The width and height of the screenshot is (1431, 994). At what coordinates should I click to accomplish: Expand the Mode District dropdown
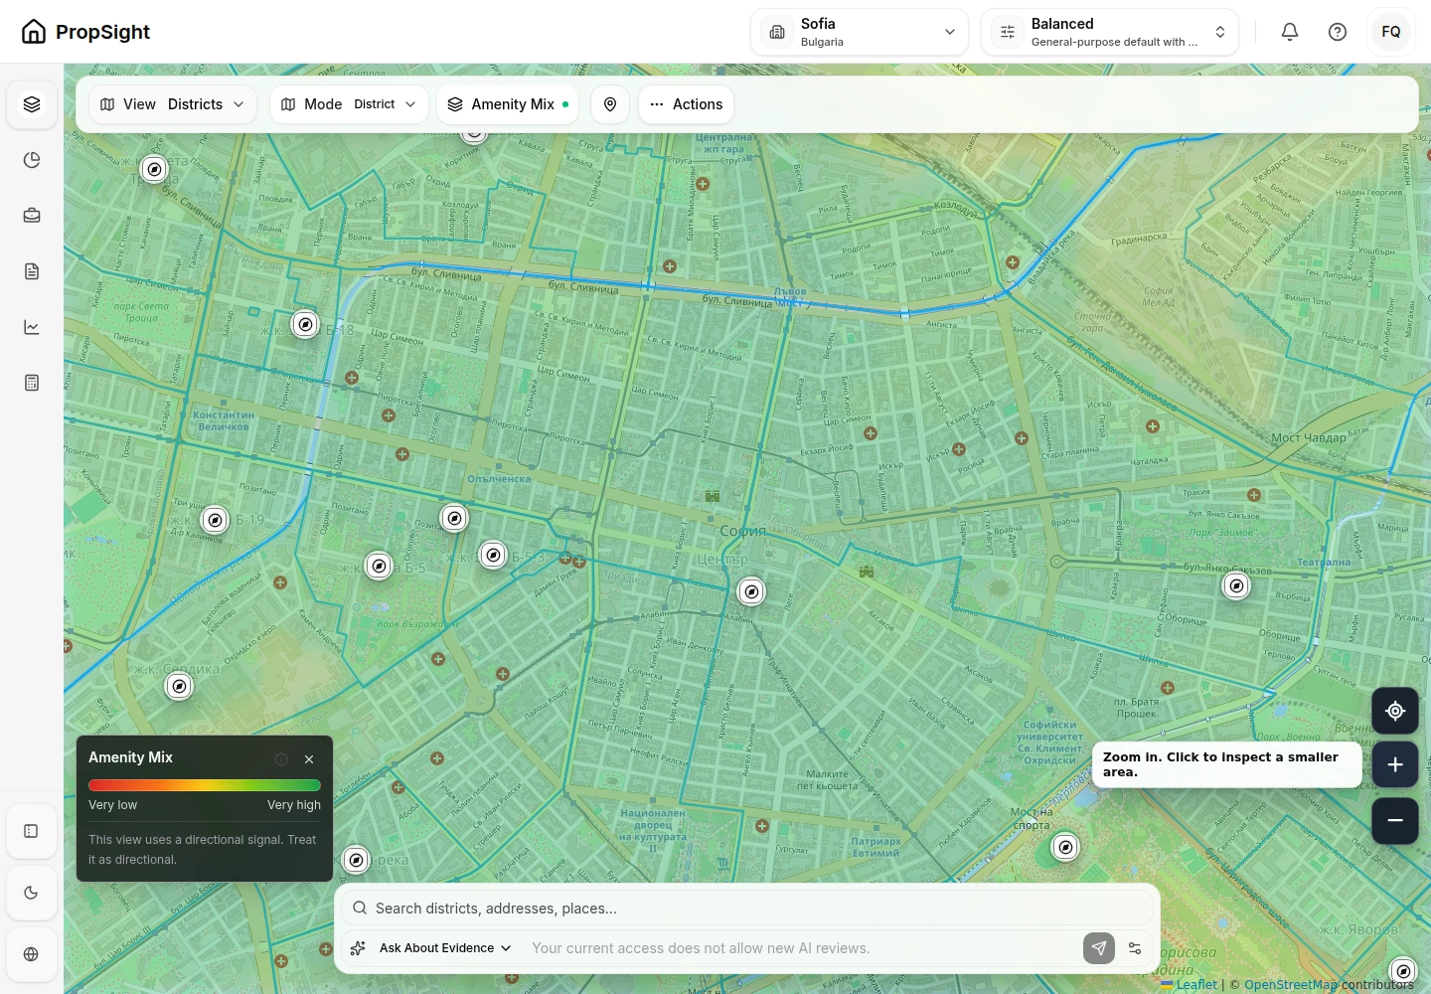coord(349,104)
